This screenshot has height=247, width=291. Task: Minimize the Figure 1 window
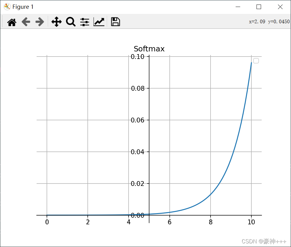pyautogui.click(x=238, y=7)
